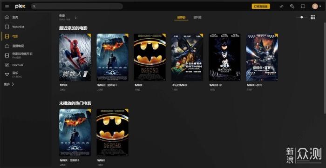Viewport: 326px width, 168px height.
Task: Expand the More section chevron
Action: tap(13, 84)
